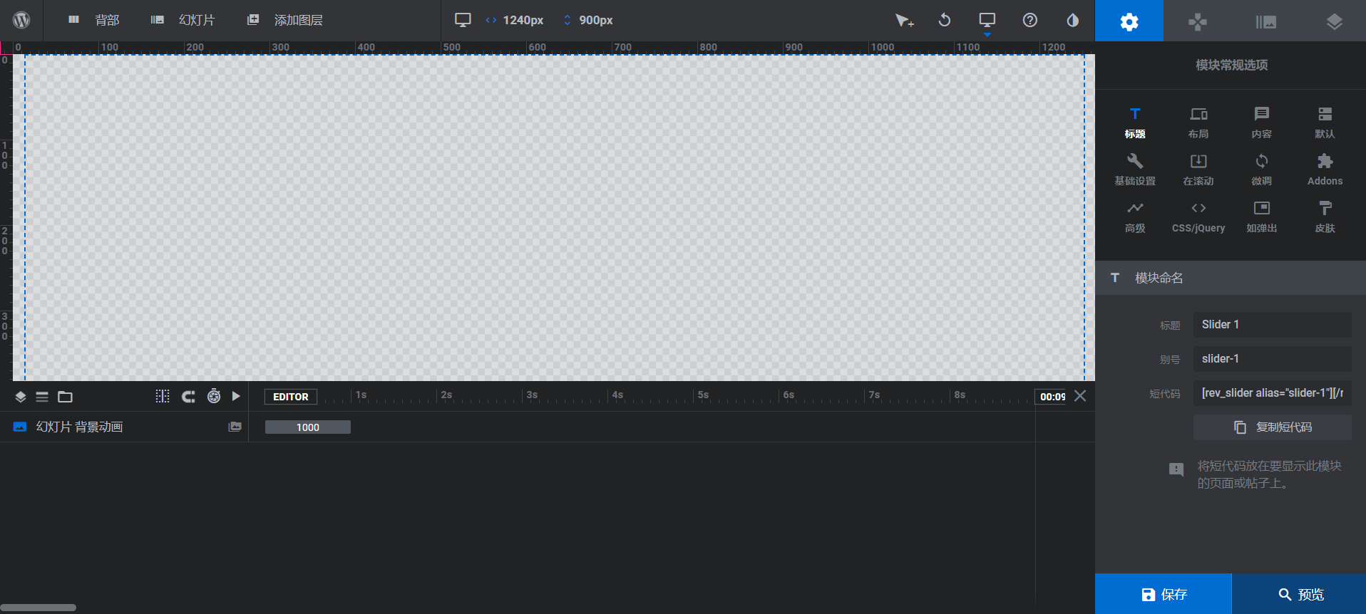The image size is (1366, 614).
Task: Toggle the timeline layers stack icon
Action: coord(21,397)
